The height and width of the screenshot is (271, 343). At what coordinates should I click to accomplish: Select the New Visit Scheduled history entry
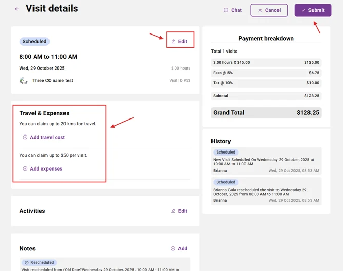[x=266, y=161]
